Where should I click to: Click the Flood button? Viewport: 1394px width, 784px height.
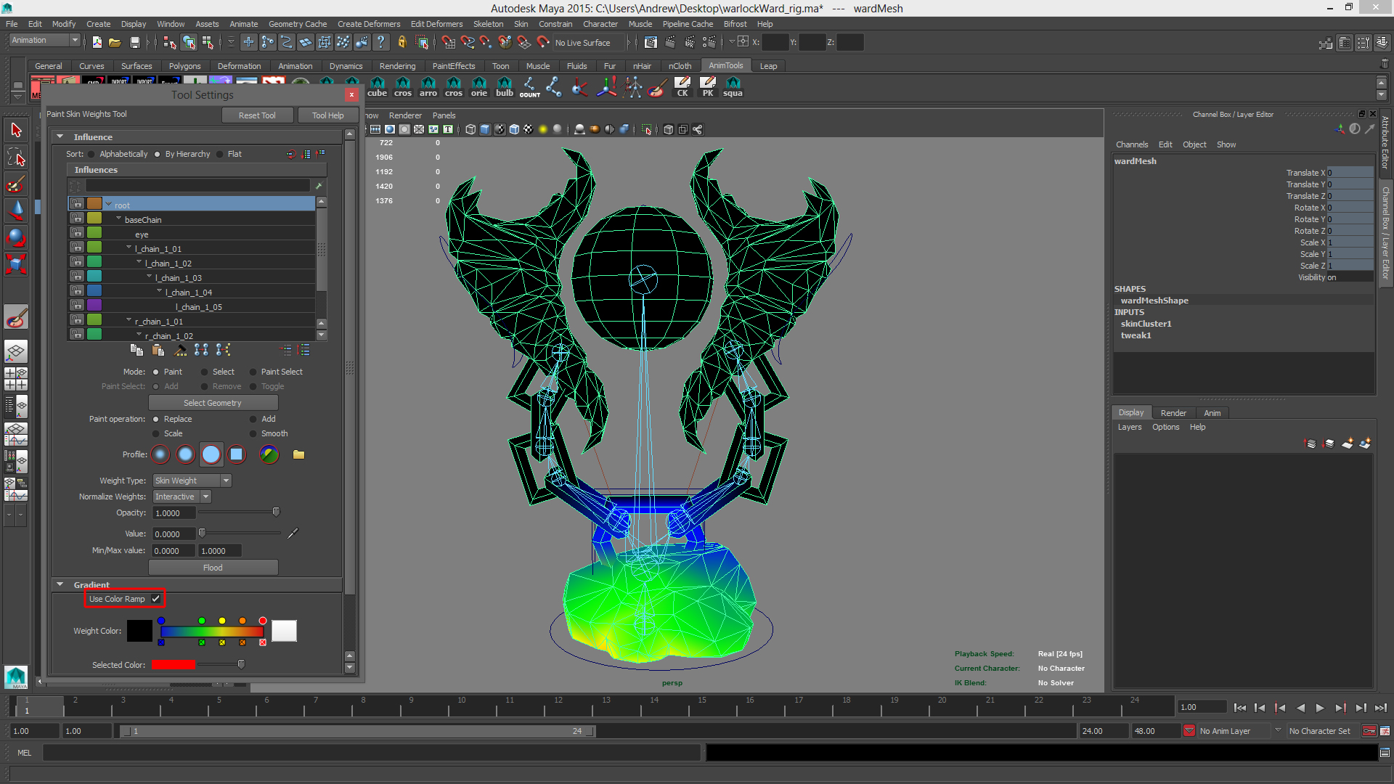(213, 568)
